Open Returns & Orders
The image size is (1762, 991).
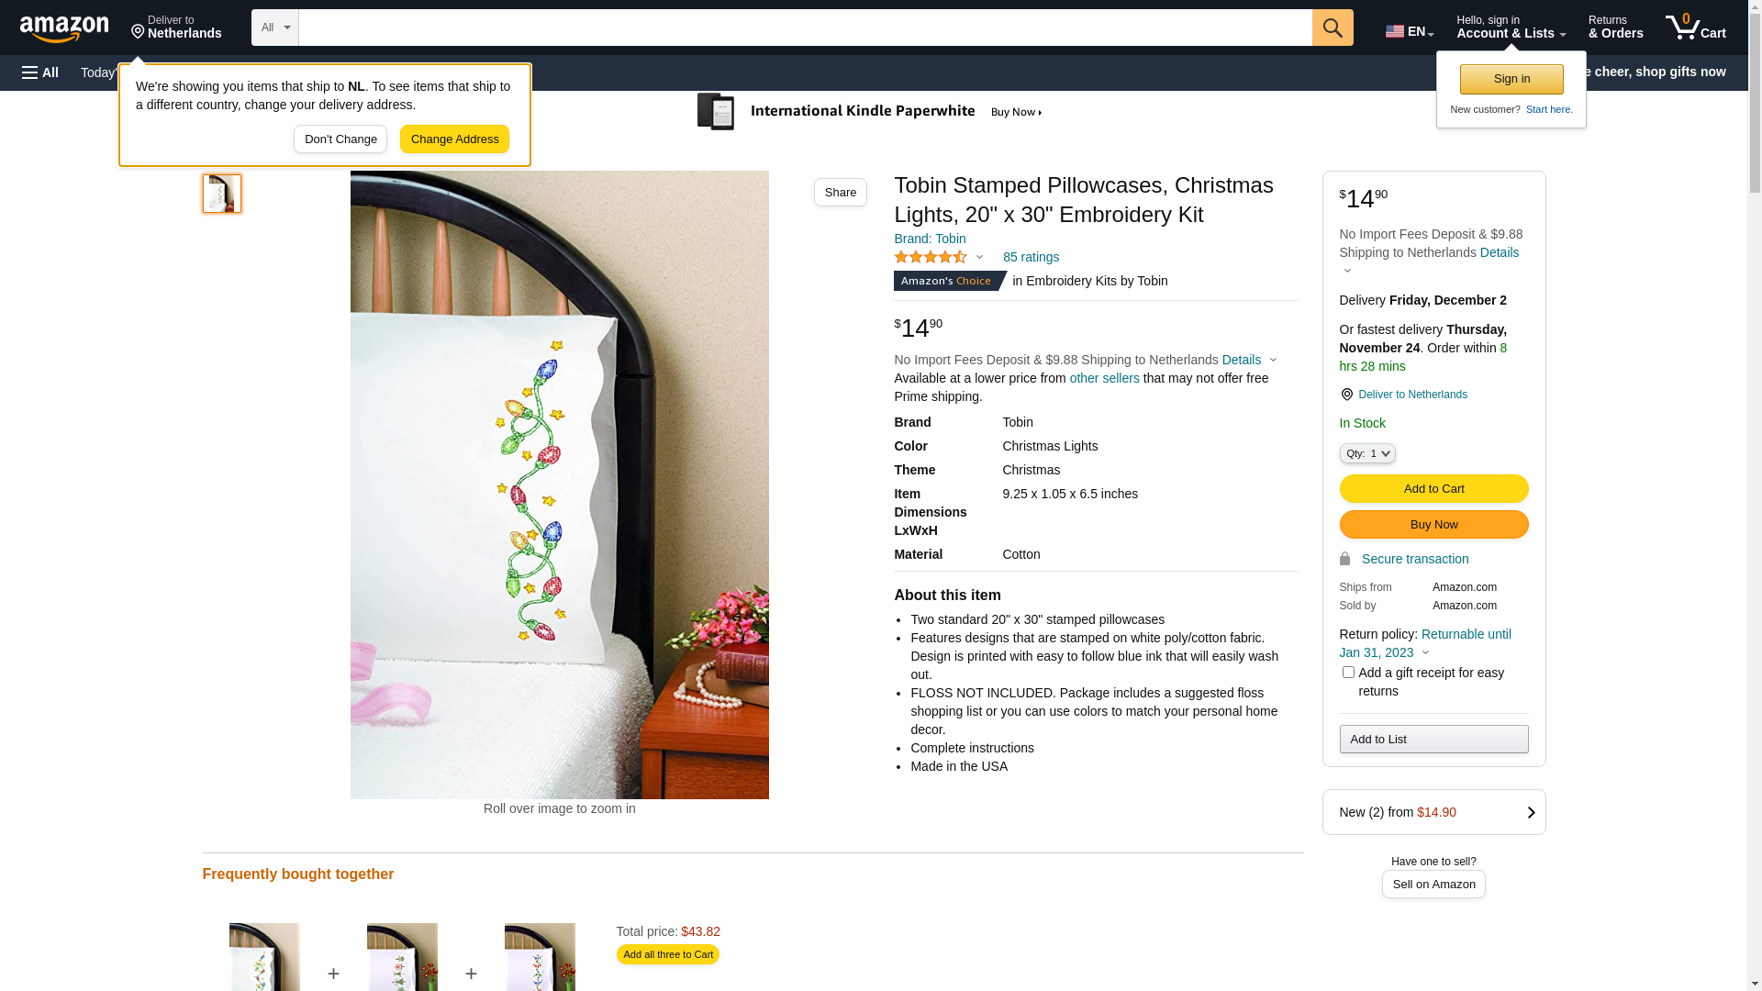point(1615,28)
